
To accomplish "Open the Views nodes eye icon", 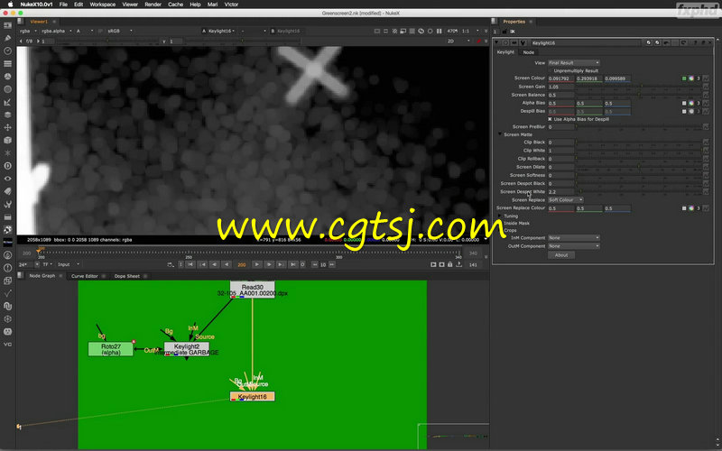I will pos(7,179).
